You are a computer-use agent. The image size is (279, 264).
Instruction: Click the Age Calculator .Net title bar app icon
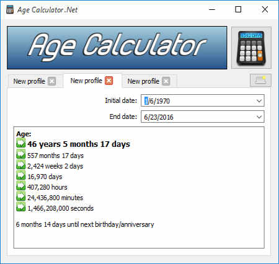tap(10, 9)
